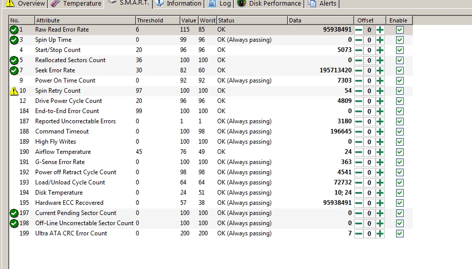Edit offset value field for Power On Time Count
472x269 pixels.
(369, 80)
